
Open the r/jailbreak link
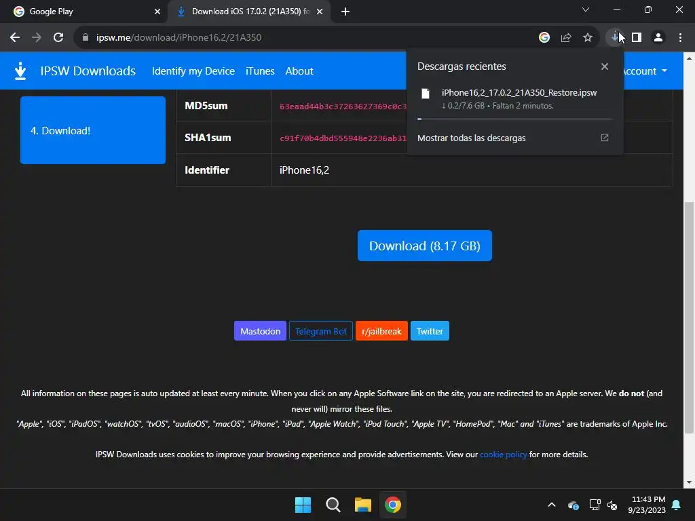click(381, 331)
